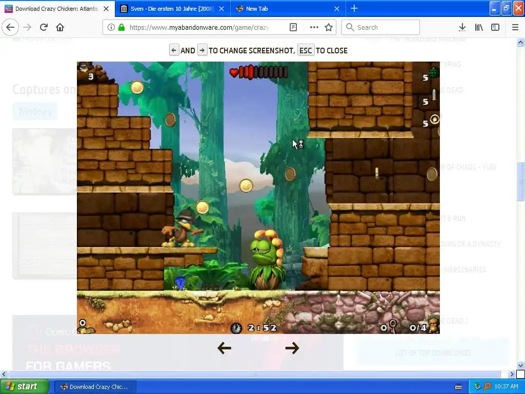The image size is (525, 394).
Task: Click the taskbar clock 10:37 AM
Action: tap(506, 387)
